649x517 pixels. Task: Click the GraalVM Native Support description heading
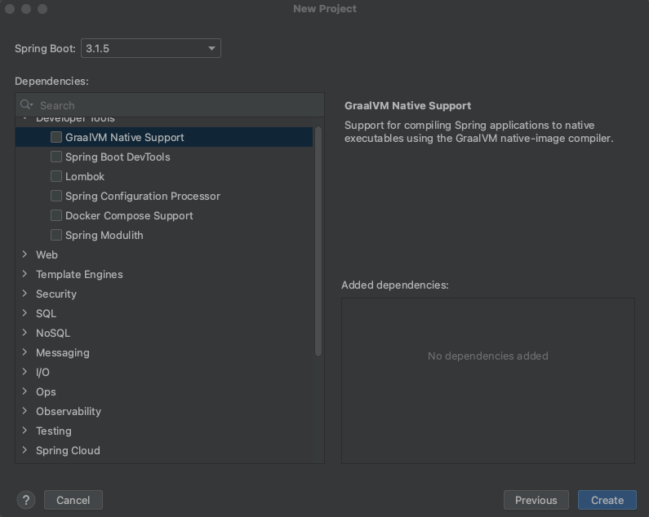point(407,105)
